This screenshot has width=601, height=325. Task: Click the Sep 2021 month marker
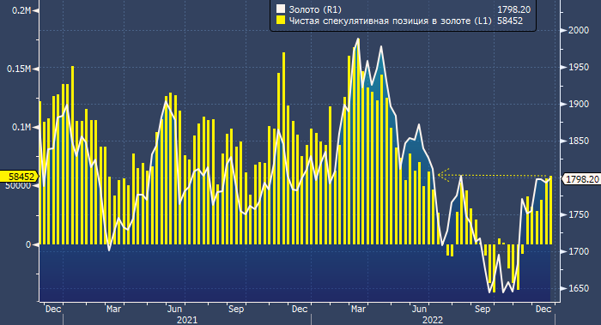coord(236,309)
